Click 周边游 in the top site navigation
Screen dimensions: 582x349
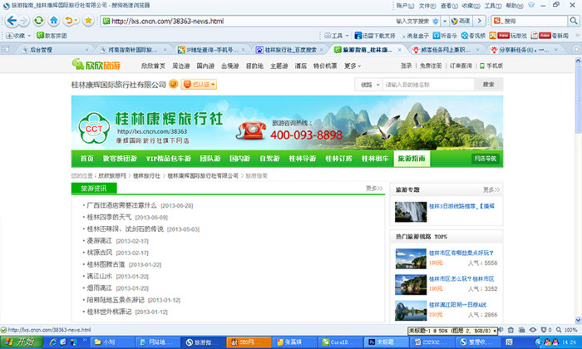click(x=180, y=66)
